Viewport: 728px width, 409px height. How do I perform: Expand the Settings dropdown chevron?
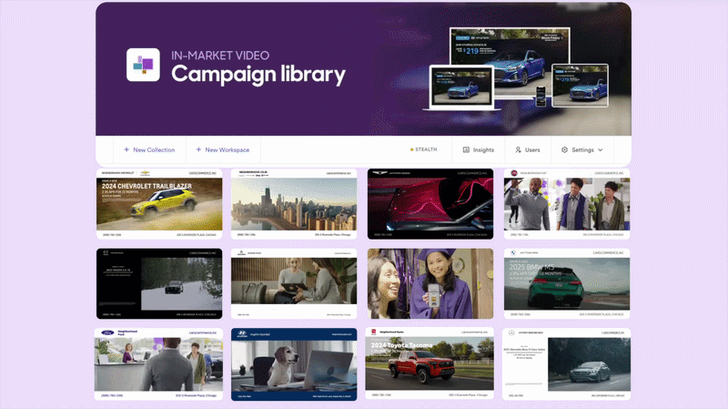[601, 150]
